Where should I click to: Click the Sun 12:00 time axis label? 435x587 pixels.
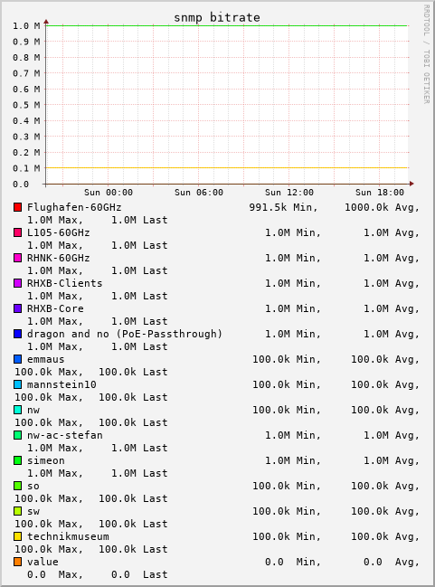[x=289, y=193]
